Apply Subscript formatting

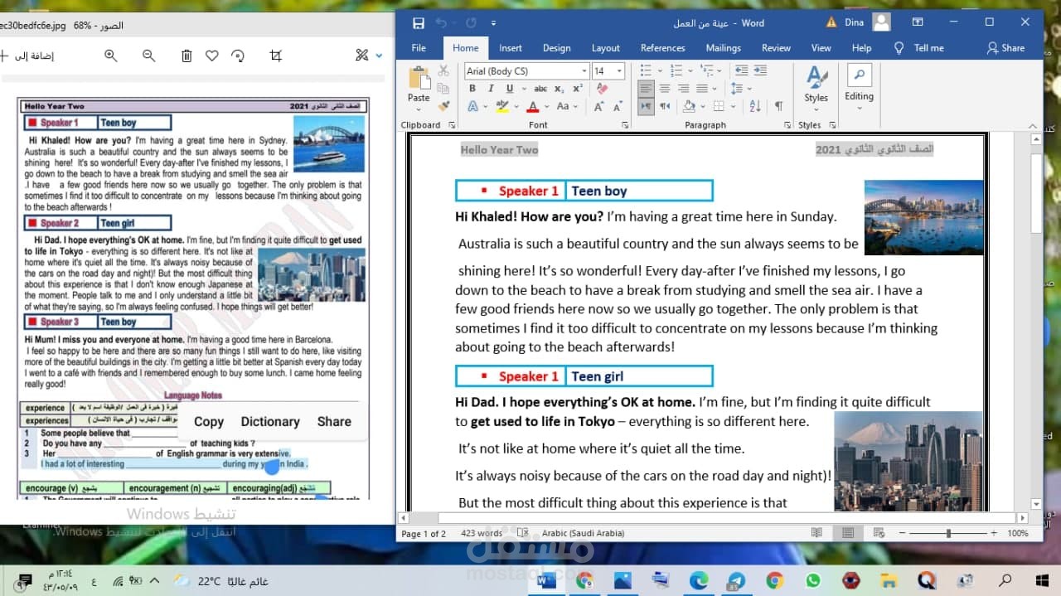pyautogui.click(x=560, y=89)
